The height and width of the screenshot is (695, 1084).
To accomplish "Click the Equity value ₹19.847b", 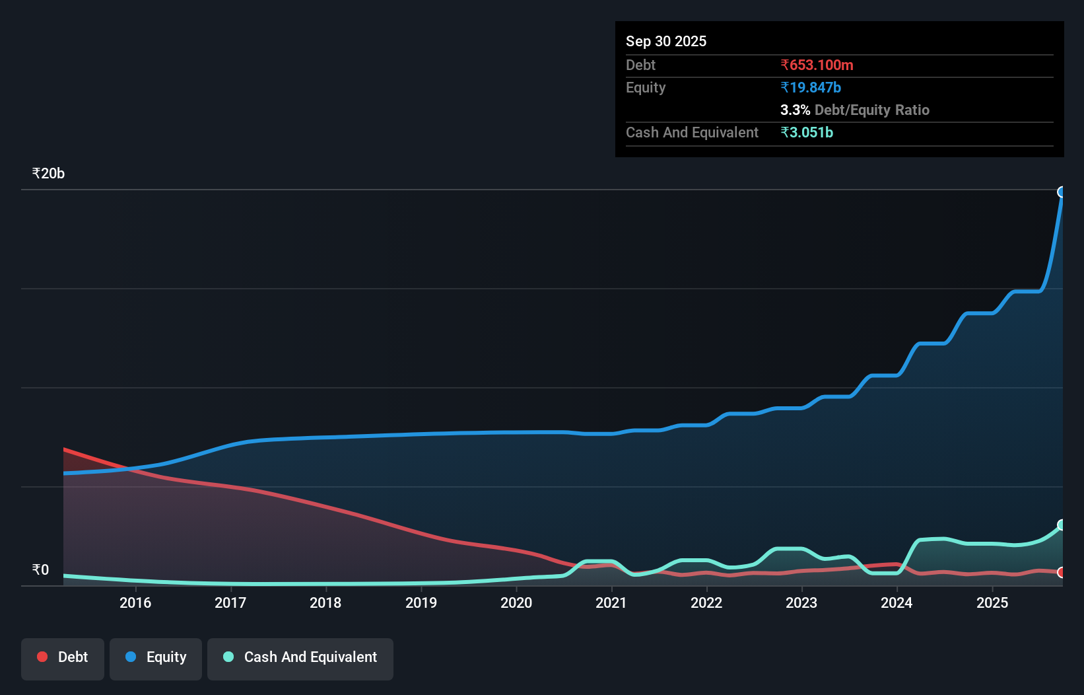I will (810, 87).
